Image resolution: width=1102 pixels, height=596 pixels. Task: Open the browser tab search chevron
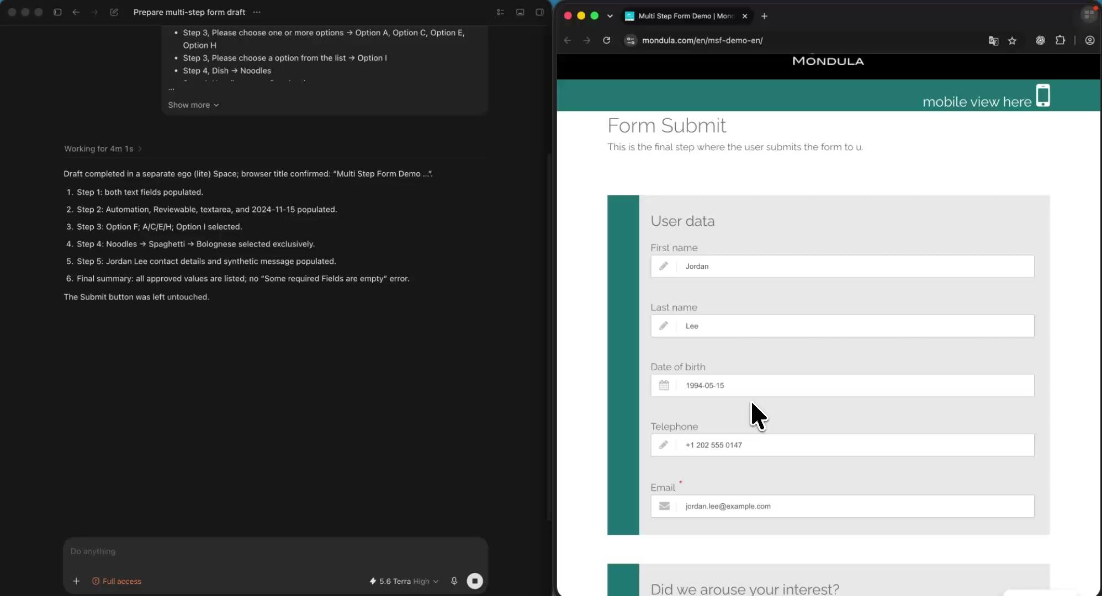point(610,16)
